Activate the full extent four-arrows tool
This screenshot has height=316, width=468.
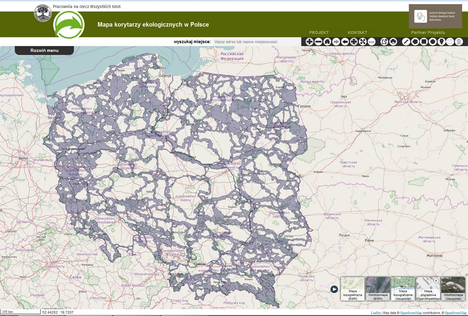pos(362,41)
